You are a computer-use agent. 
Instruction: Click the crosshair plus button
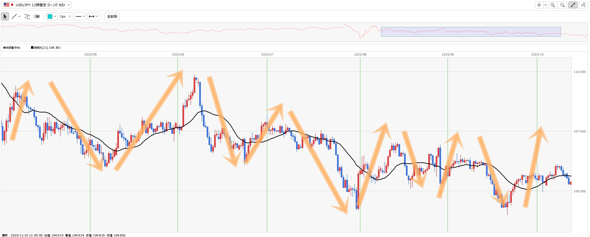click(539, 5)
